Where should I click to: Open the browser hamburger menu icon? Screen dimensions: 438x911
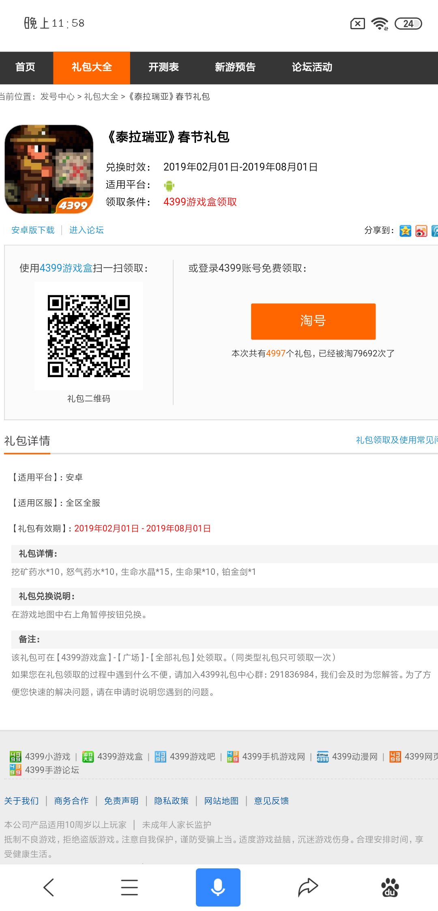pos(129,887)
